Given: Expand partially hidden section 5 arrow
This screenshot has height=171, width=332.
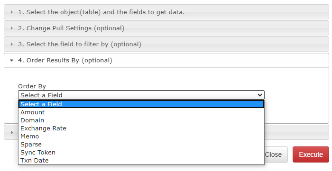Looking at the screenshot, I should tap(12, 132).
